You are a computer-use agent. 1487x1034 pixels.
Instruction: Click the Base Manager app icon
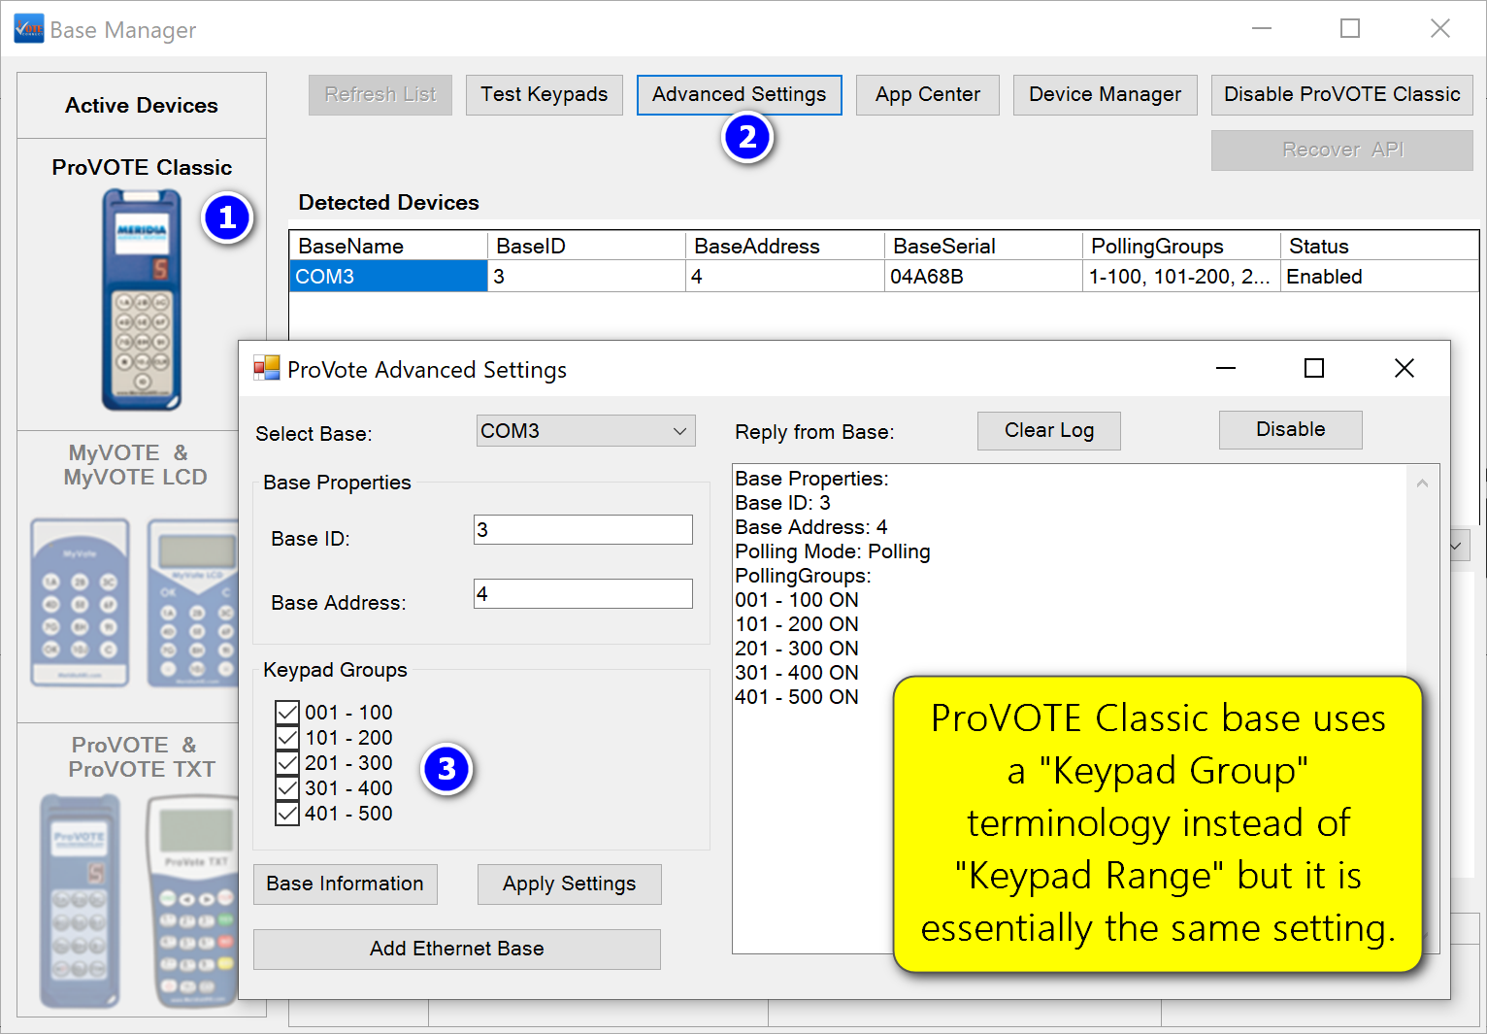tap(29, 29)
